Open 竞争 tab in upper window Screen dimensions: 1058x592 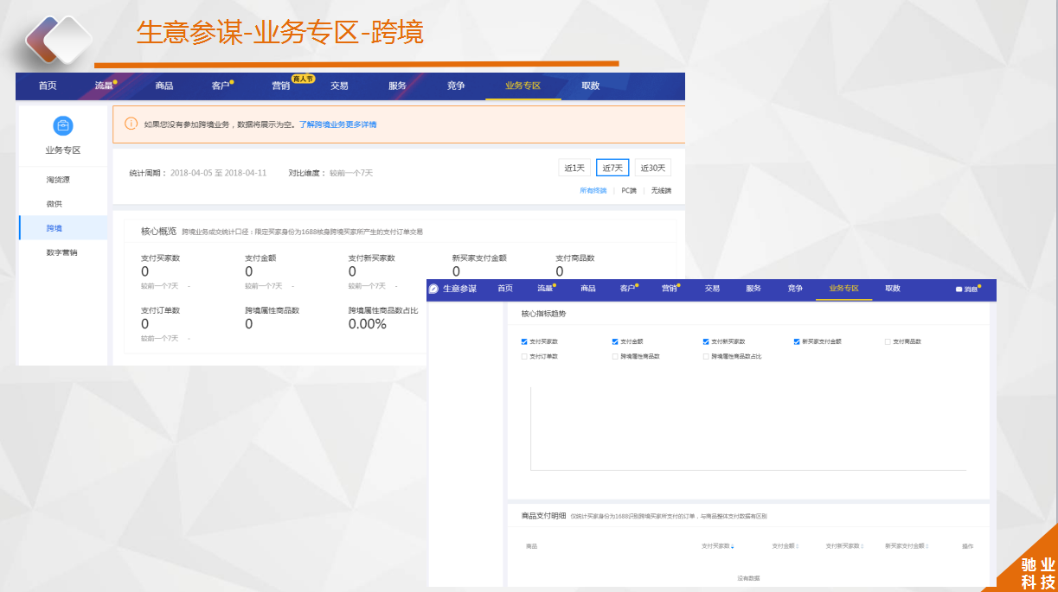pos(456,86)
